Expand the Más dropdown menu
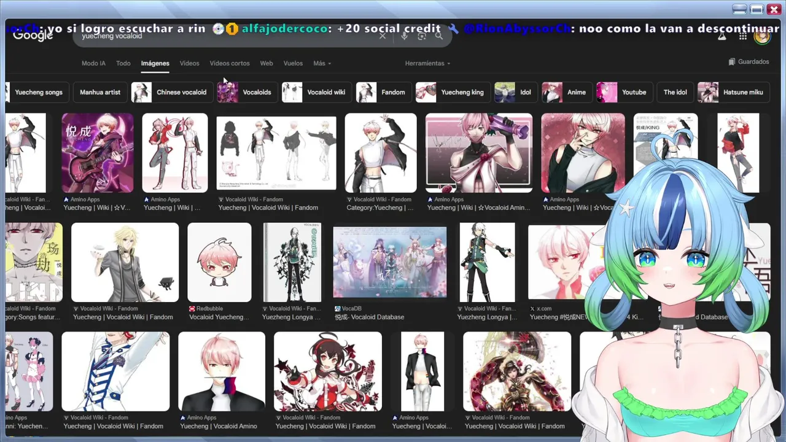This screenshot has width=786, height=442. click(x=322, y=63)
